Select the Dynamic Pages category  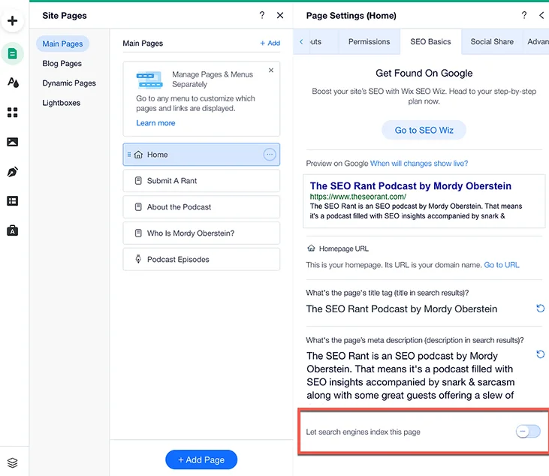click(x=69, y=83)
